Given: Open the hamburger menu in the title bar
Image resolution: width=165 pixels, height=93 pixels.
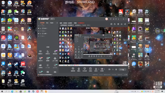Looking at the screenshot, I should 119,19.
